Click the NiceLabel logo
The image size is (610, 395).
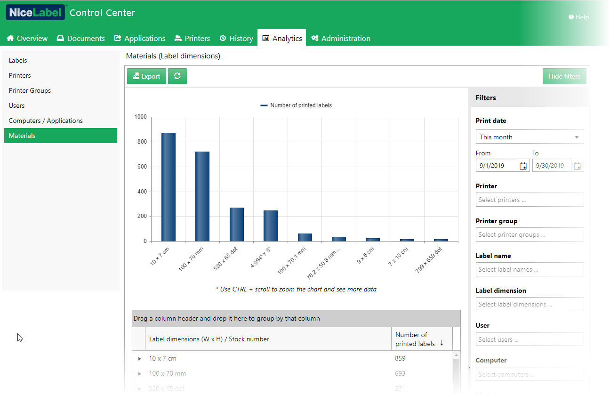pos(35,12)
